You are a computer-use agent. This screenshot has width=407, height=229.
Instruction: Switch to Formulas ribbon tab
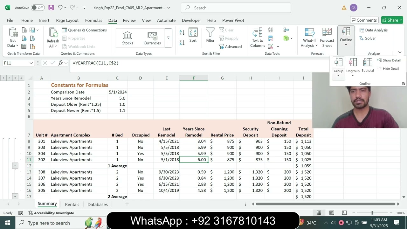point(94,20)
